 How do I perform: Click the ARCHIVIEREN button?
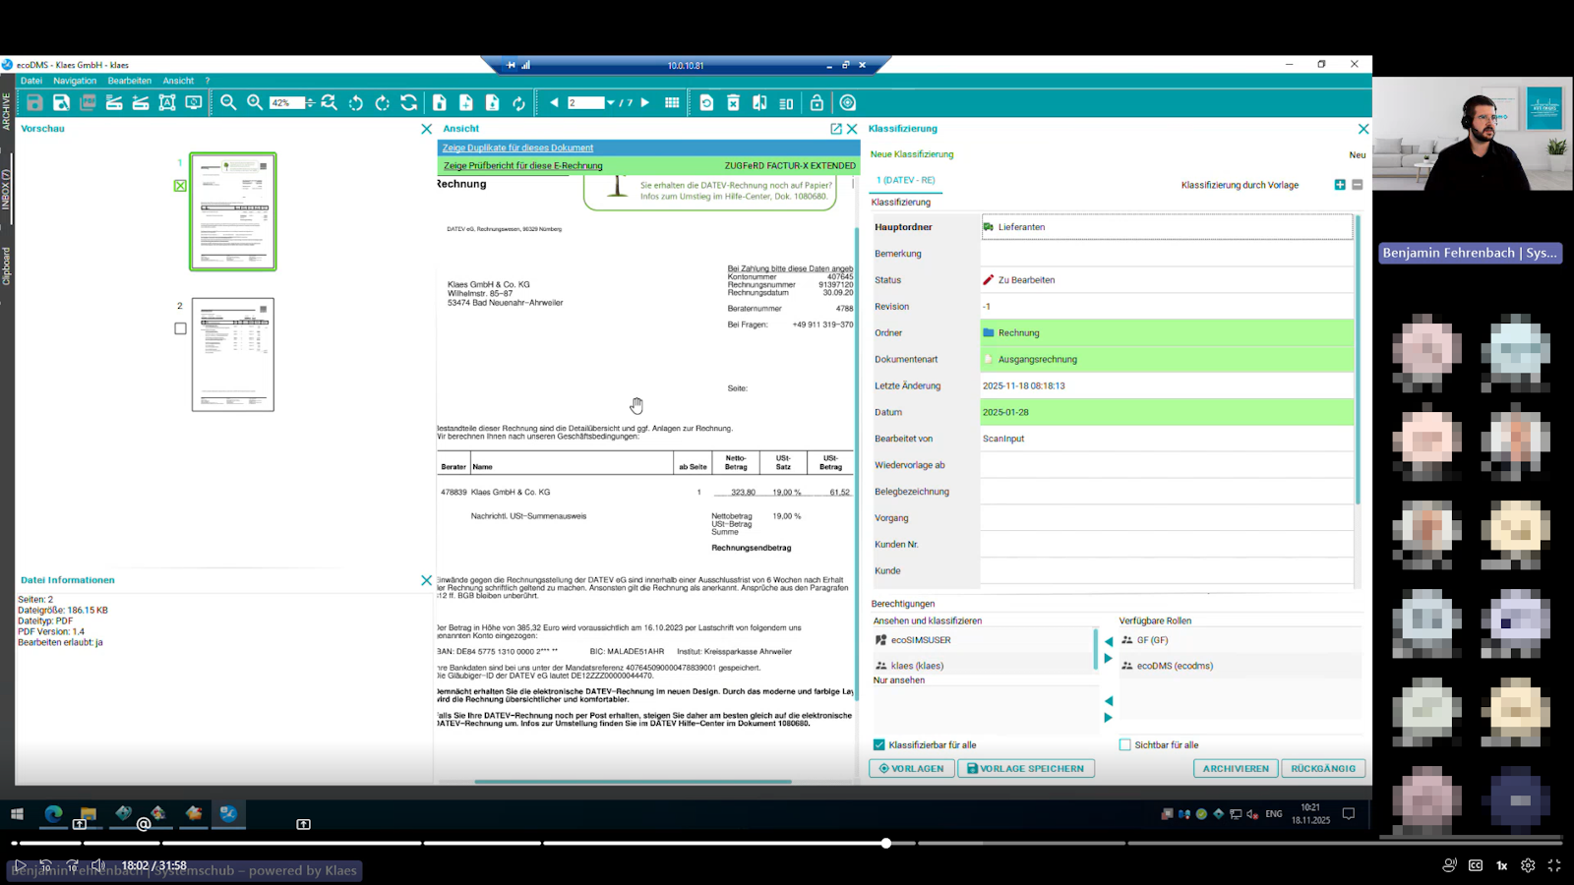pos(1236,769)
